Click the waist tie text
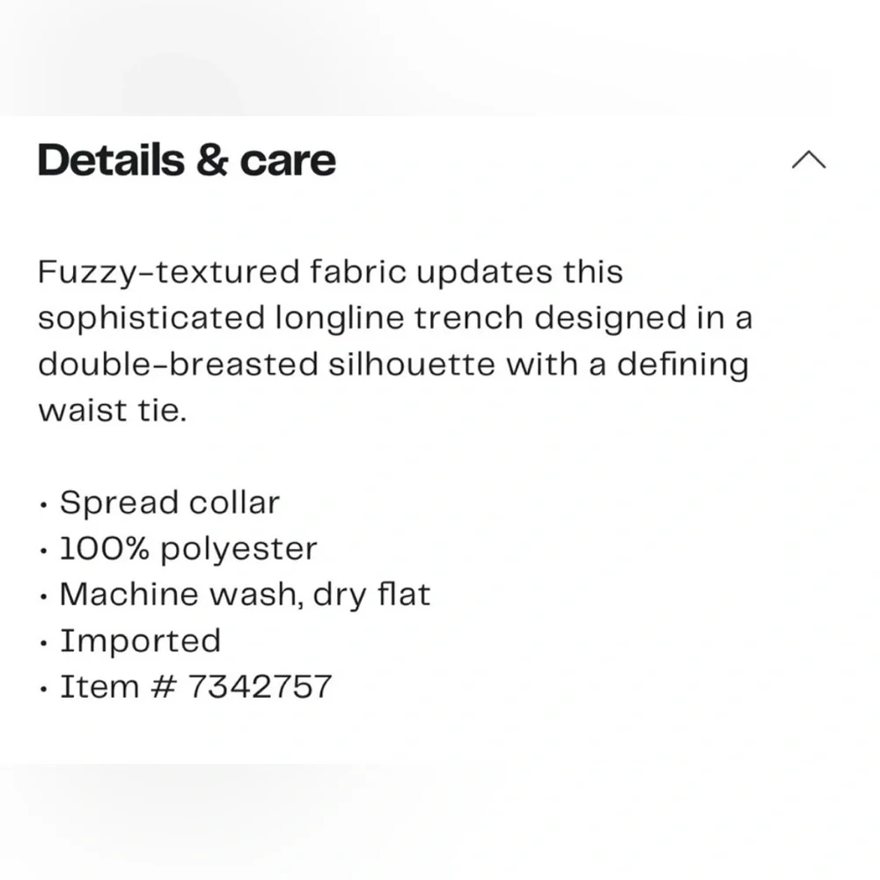 (112, 411)
